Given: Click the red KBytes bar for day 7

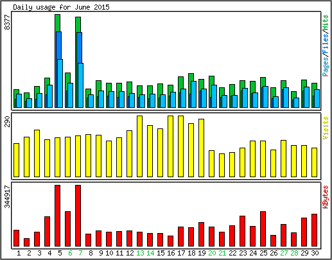Looking at the screenshot, I should point(78,216).
